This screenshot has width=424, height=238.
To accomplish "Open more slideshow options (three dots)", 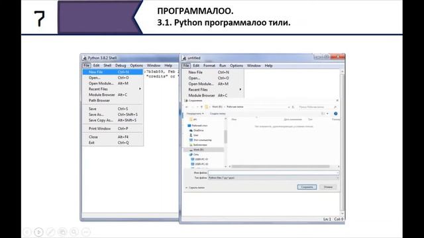I will coord(86,232).
